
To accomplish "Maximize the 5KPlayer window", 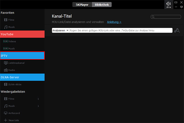I will 176,2.
